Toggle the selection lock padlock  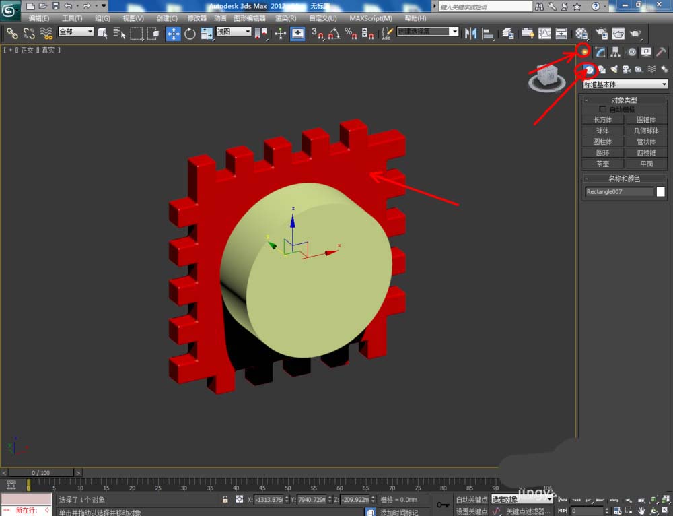coord(225,500)
